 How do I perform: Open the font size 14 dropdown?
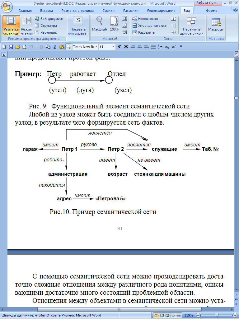click(x=113, y=47)
